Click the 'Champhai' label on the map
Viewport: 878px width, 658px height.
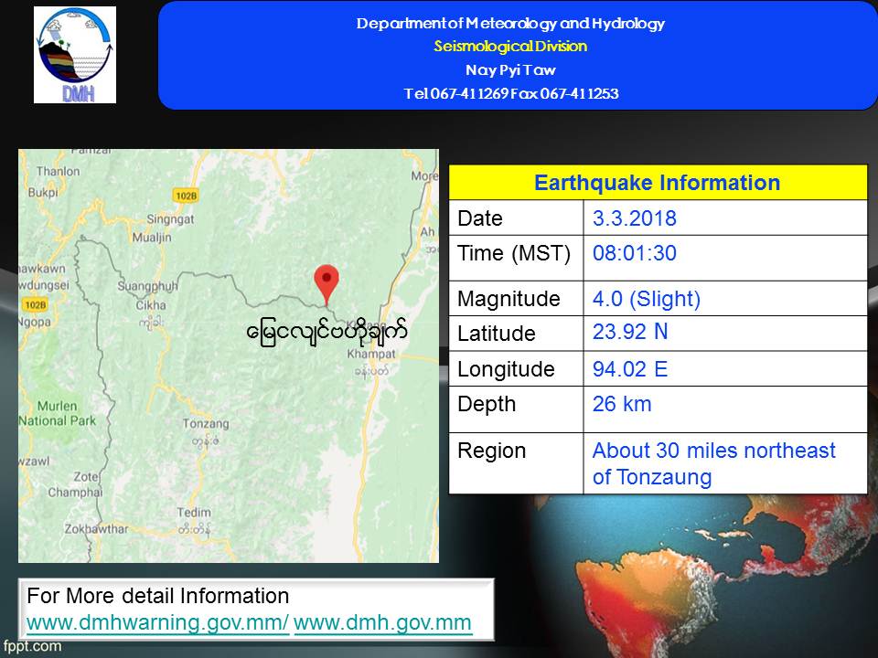pos(75,493)
